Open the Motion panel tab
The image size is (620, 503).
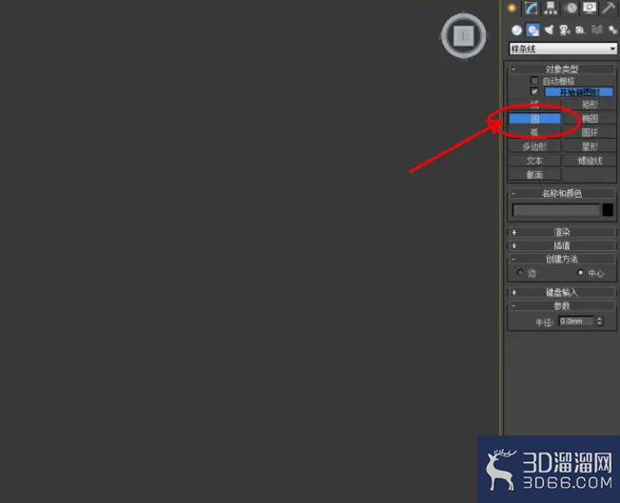pyautogui.click(x=571, y=8)
